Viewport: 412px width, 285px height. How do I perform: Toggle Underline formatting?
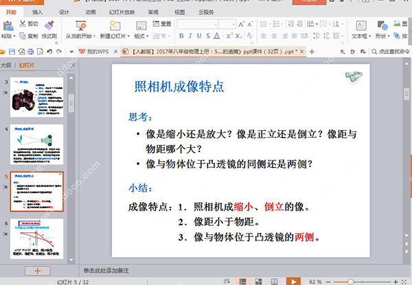point(199,36)
